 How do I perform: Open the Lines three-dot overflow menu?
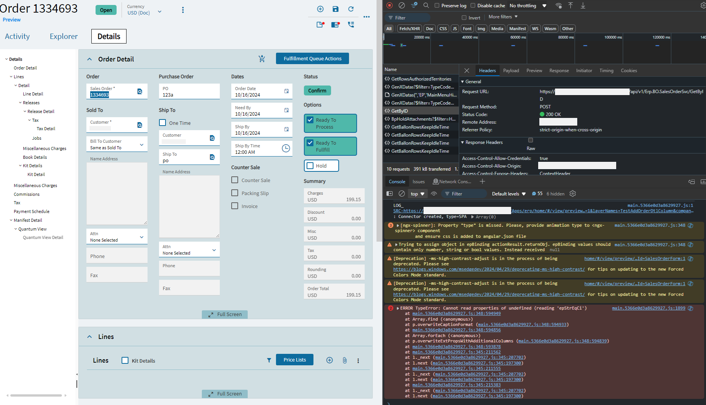tap(358, 361)
